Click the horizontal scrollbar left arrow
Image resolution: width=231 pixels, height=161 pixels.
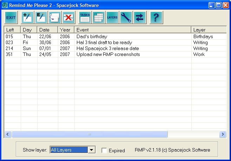pyautogui.click(x=8, y=134)
